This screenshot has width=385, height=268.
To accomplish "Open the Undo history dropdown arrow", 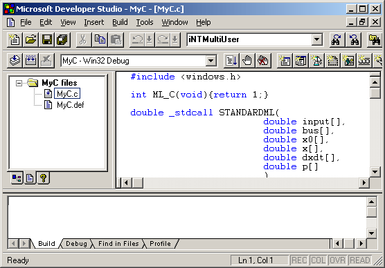I will pos(150,39).
